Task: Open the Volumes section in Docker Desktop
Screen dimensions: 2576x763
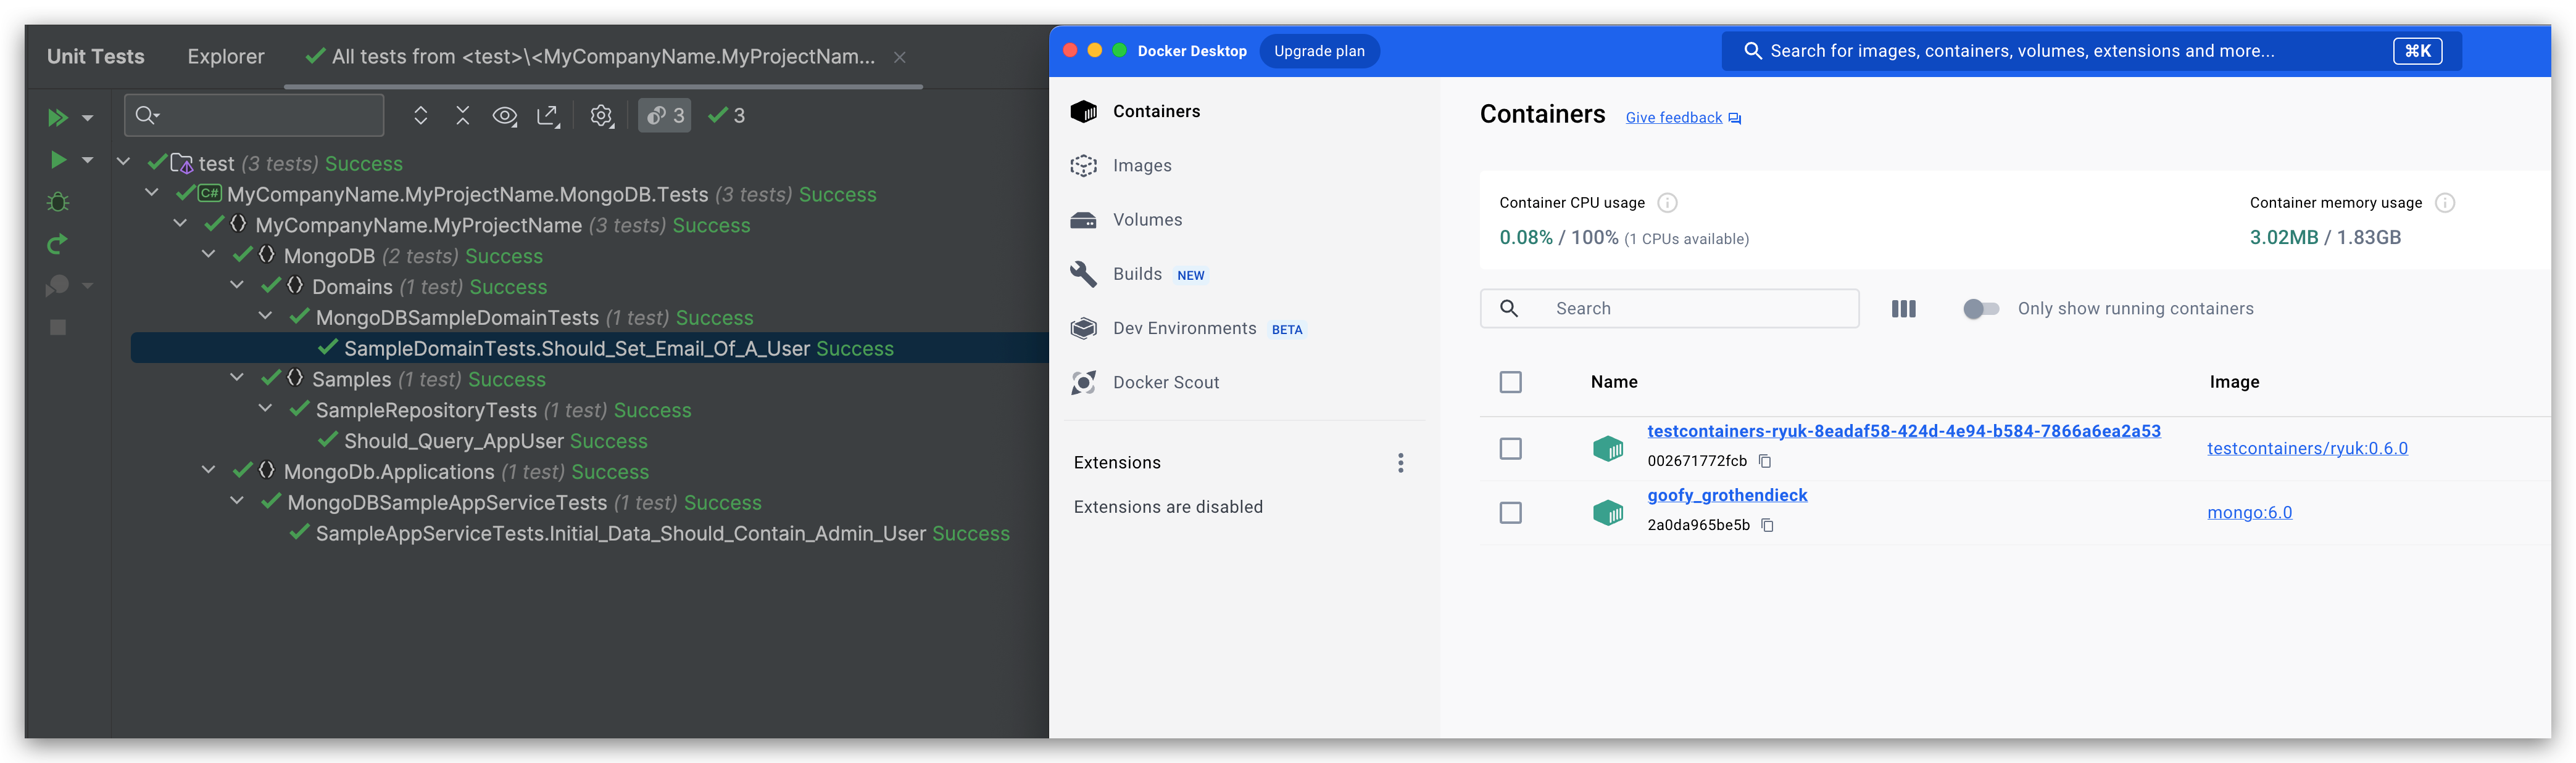Action: pos(1146,219)
